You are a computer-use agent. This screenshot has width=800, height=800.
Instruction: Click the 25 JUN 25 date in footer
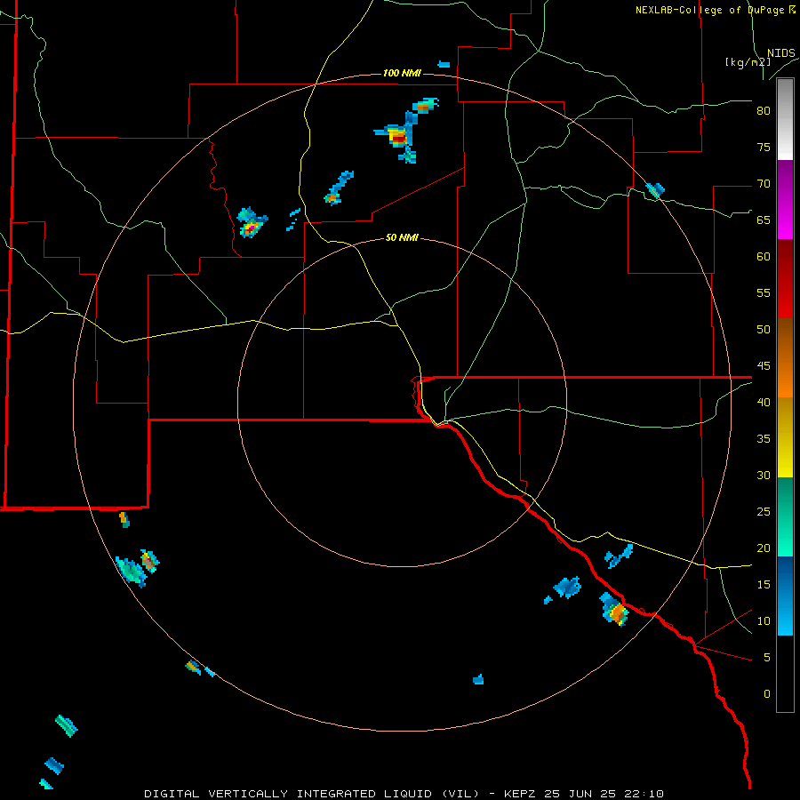coord(581,794)
